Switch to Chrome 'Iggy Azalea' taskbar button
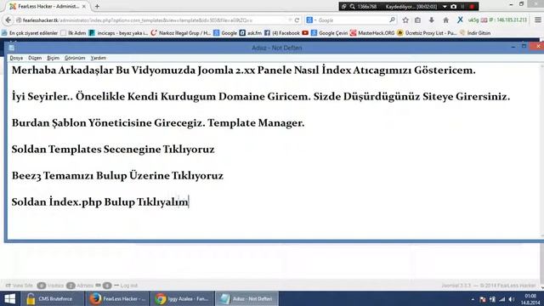 click(x=183, y=298)
